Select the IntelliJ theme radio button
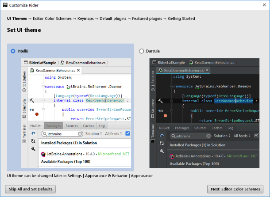 tap(13, 51)
